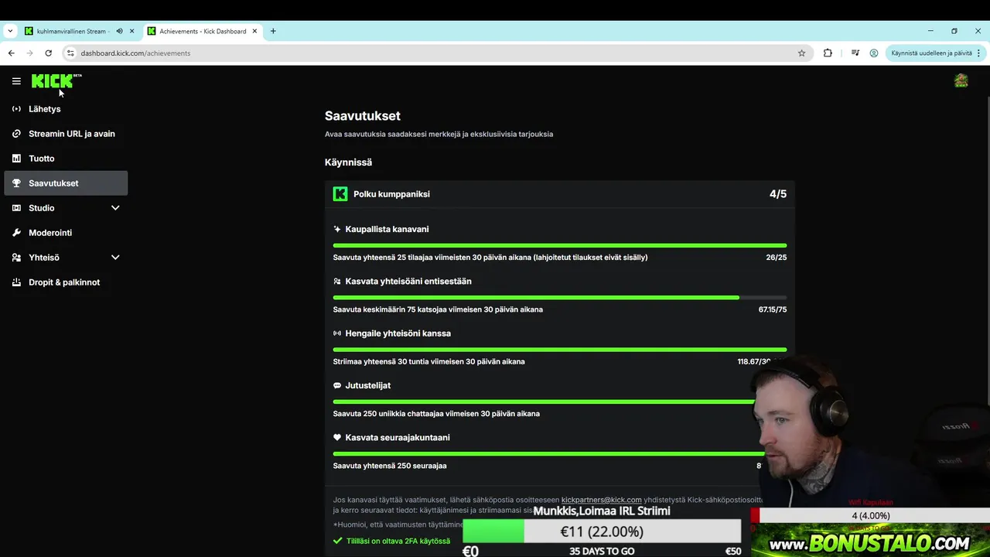Screen dimensions: 990x557
Task: Click the Studio sidebar icon
Action: point(16,208)
